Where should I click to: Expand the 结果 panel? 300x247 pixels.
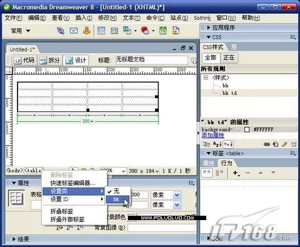pyautogui.click(x=14, y=239)
